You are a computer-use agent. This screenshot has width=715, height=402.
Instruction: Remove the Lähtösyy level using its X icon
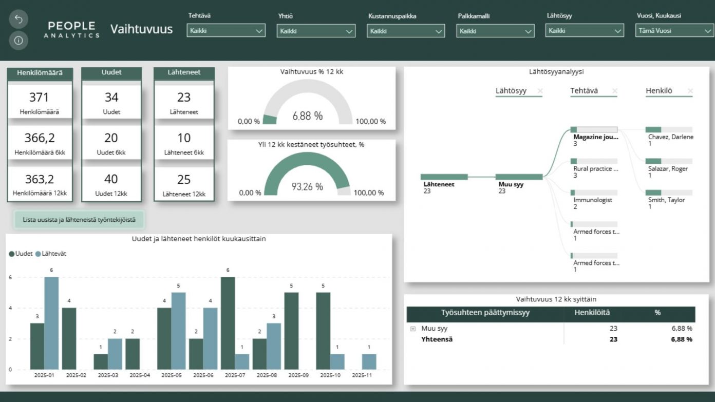pyautogui.click(x=539, y=90)
